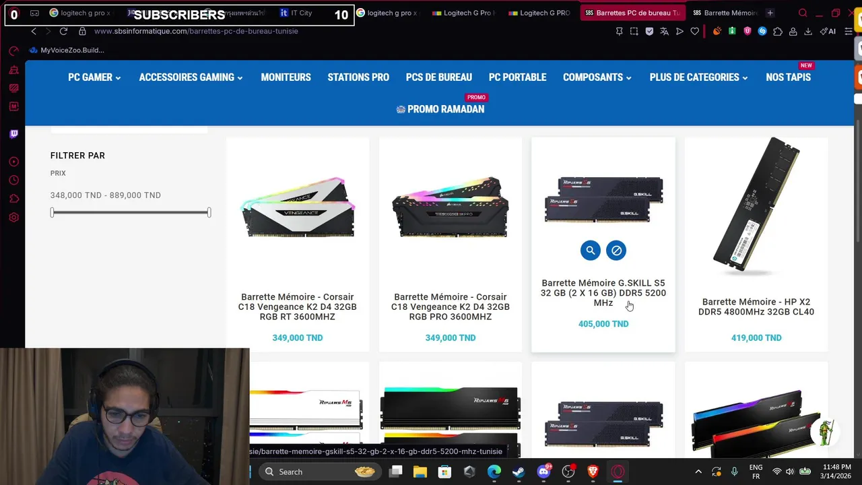Quick view the G.SKILL S5 product

click(x=591, y=251)
